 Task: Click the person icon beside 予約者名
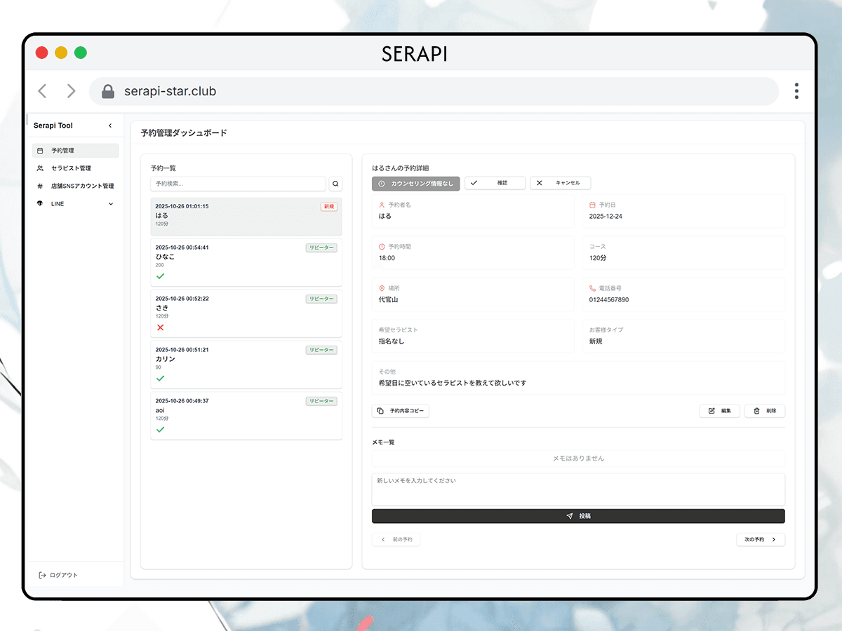382,205
